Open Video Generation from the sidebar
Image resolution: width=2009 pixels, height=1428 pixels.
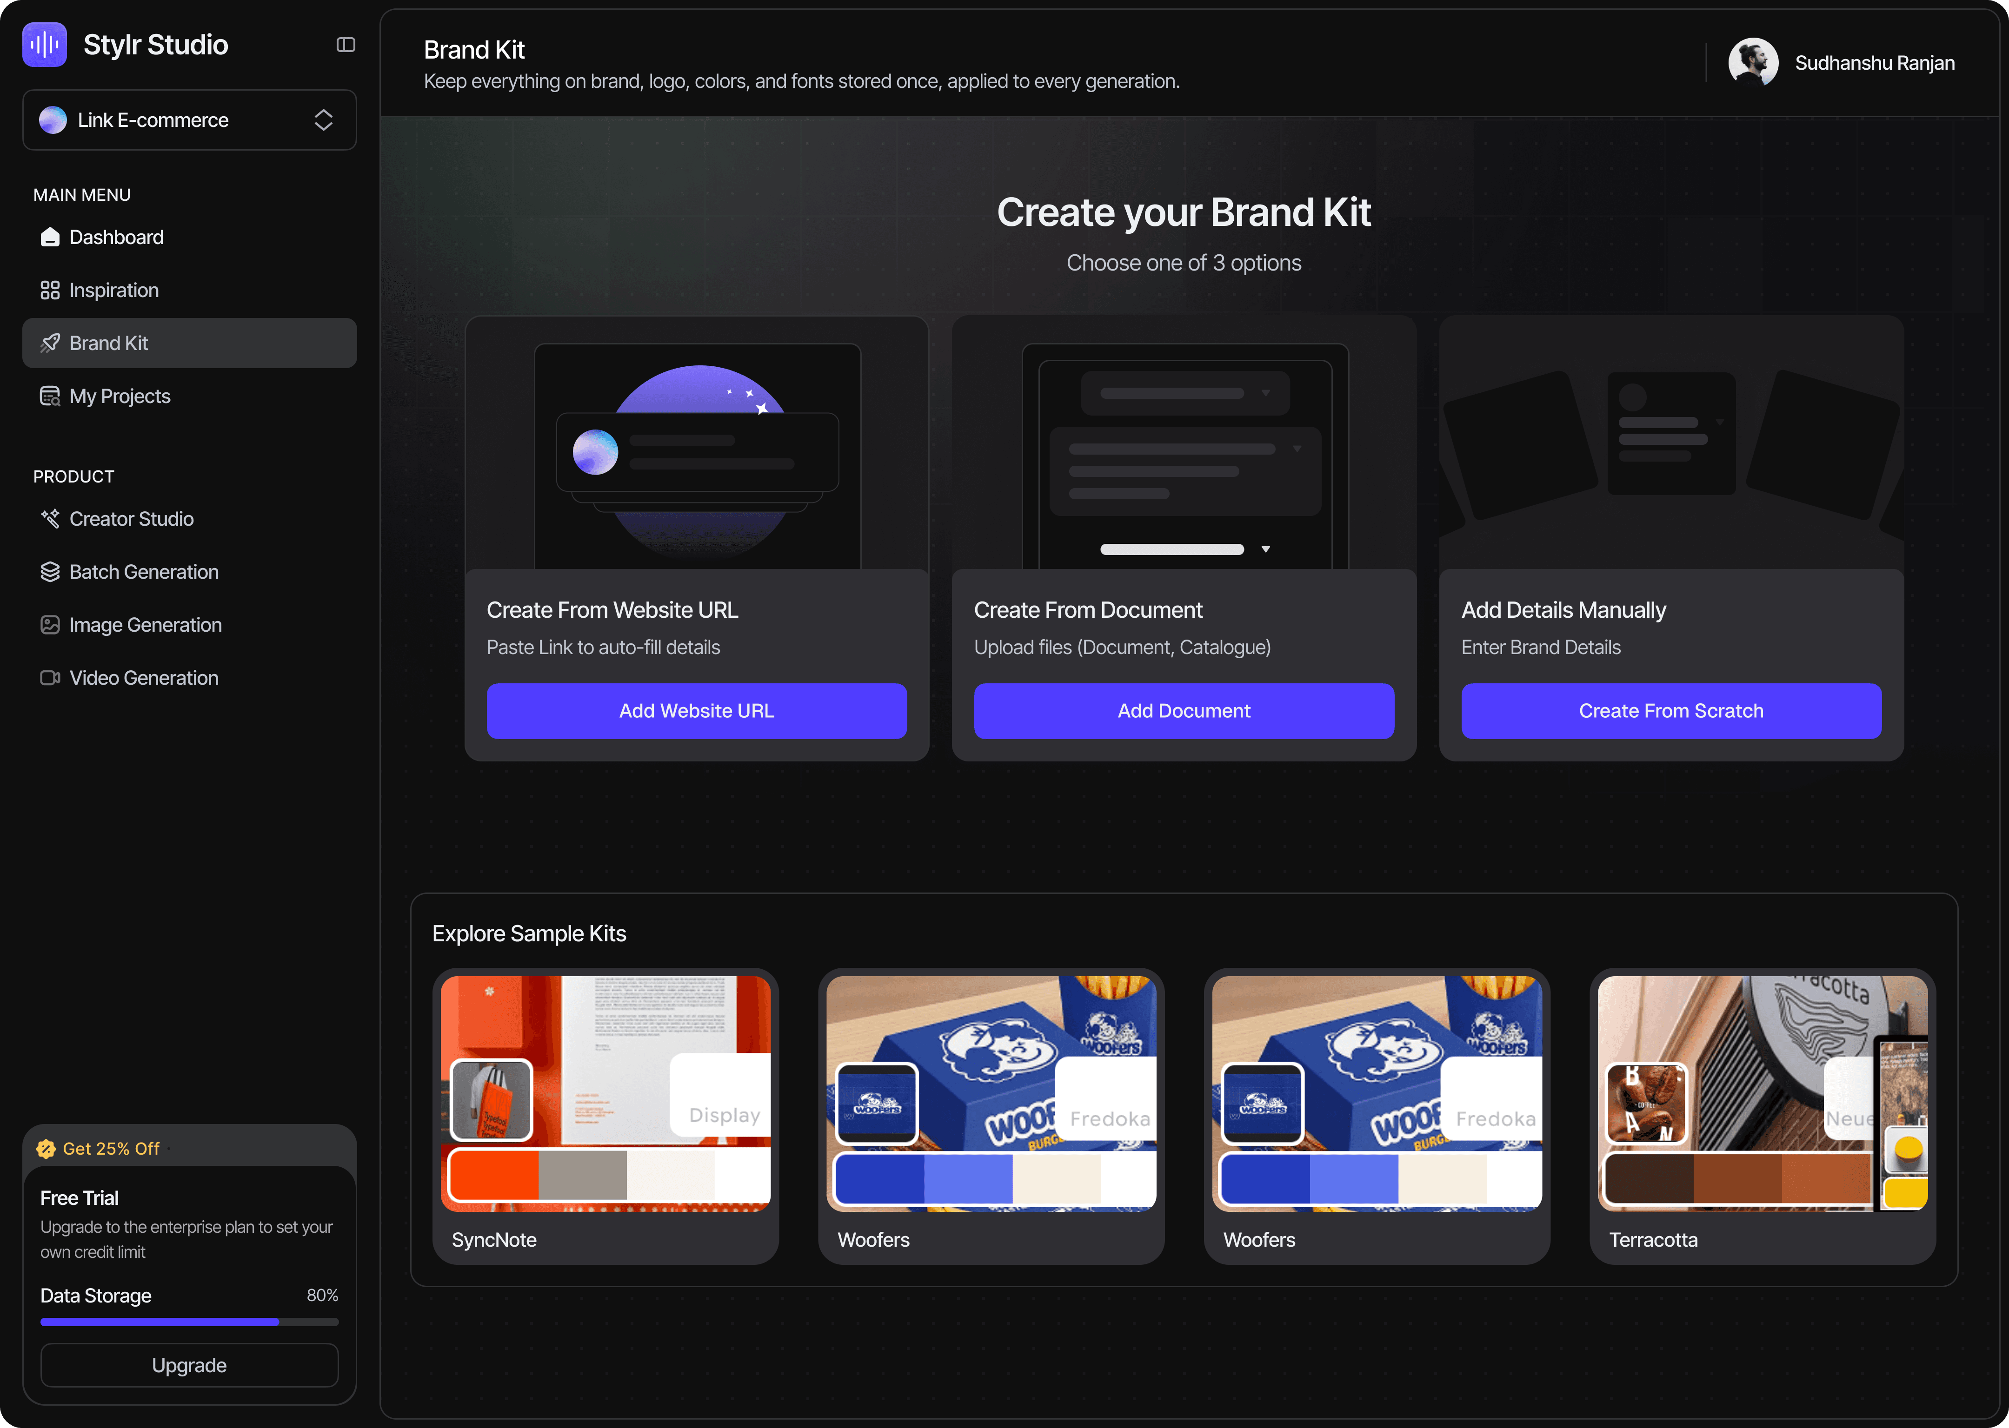pos(189,678)
